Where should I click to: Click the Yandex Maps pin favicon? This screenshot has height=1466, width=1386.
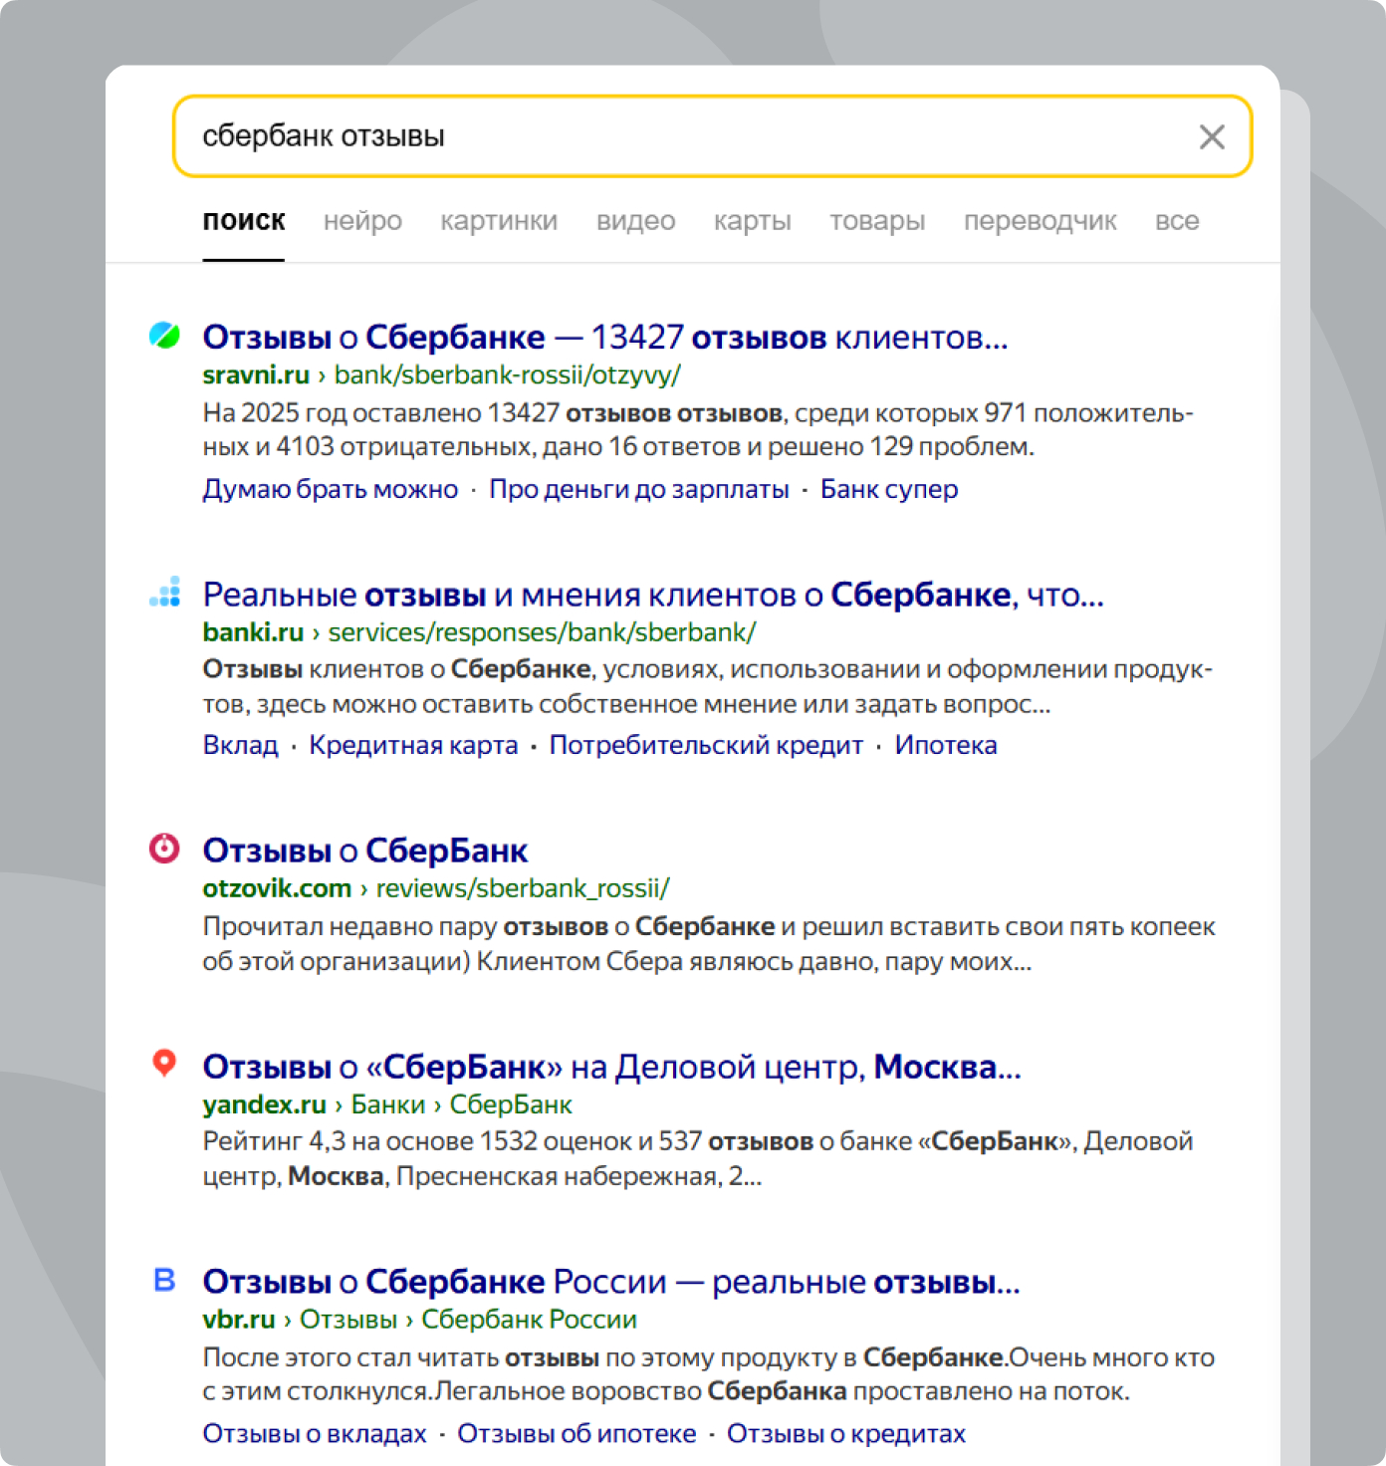pyautogui.click(x=164, y=1063)
